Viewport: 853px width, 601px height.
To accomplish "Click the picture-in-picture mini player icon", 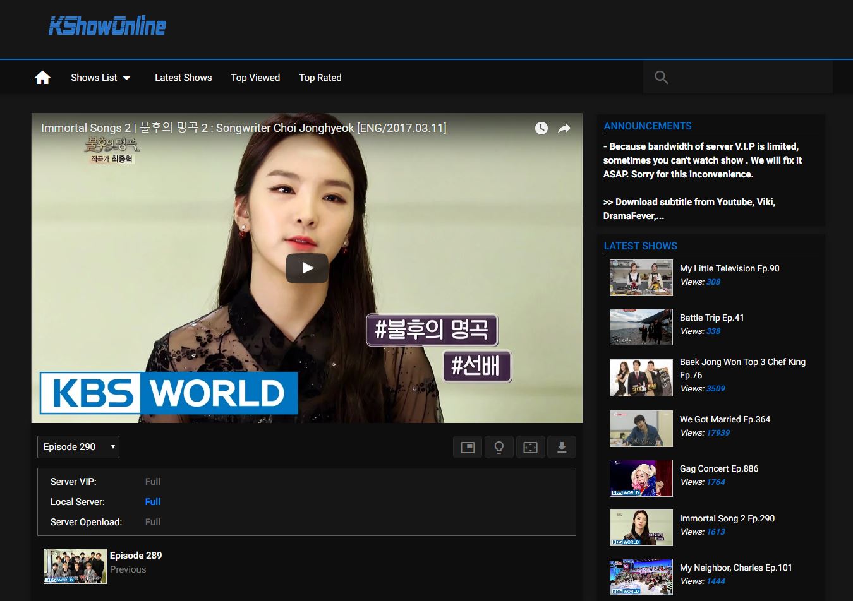I will point(468,448).
